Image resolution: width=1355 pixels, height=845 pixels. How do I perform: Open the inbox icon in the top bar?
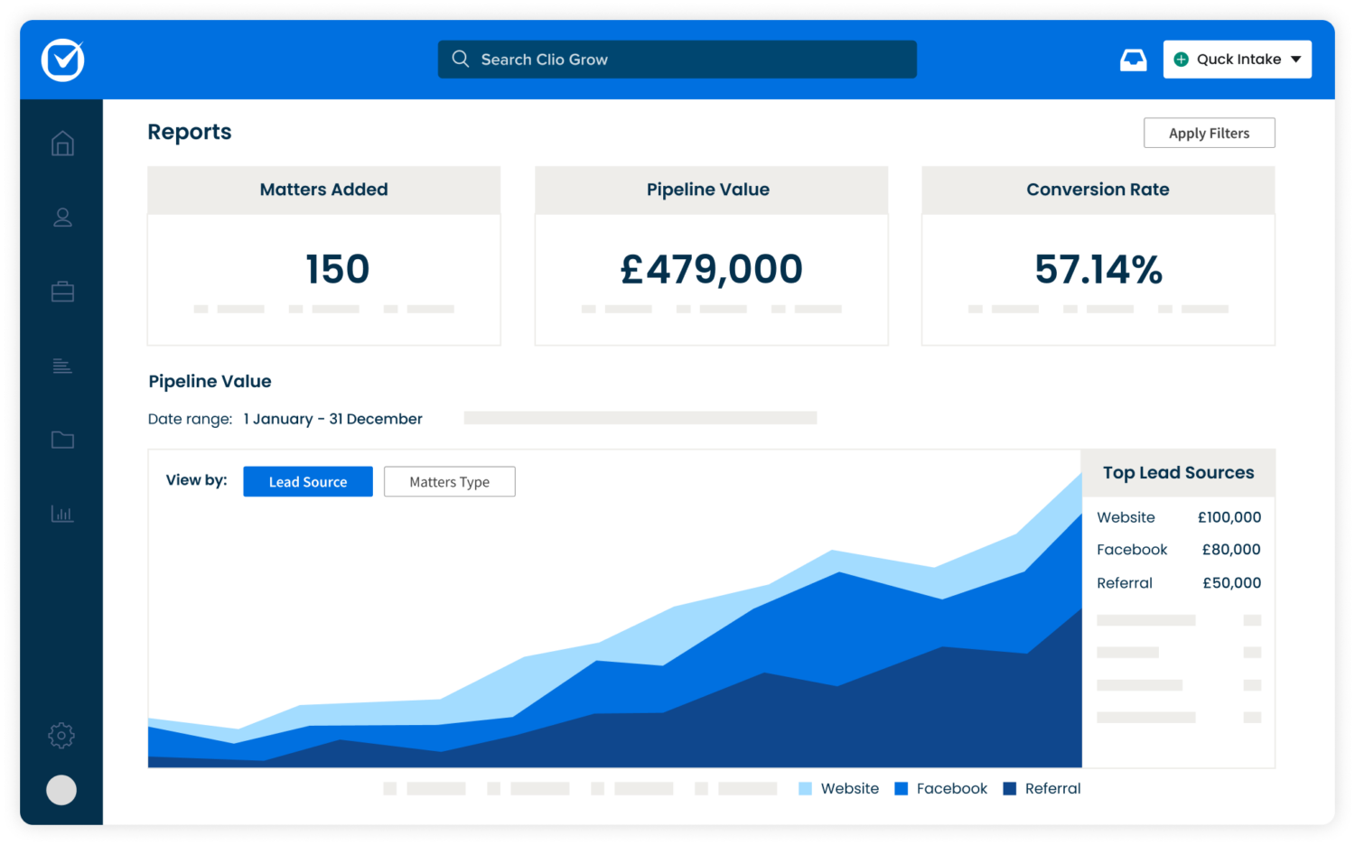point(1133,59)
